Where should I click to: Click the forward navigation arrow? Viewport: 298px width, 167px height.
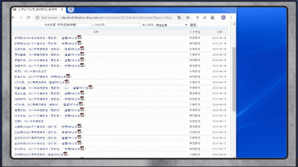[21, 18]
